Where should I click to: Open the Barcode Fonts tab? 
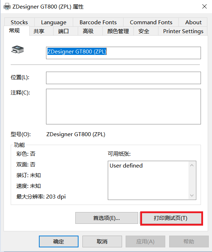[98, 22]
